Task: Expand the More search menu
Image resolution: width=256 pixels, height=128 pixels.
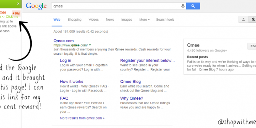Action: point(144,20)
